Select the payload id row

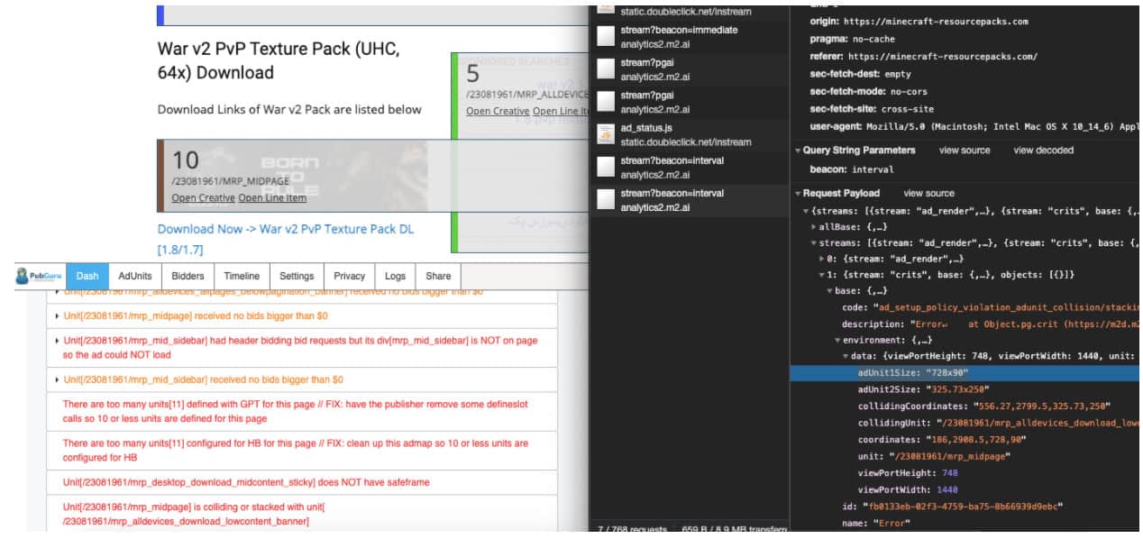click(x=965, y=507)
